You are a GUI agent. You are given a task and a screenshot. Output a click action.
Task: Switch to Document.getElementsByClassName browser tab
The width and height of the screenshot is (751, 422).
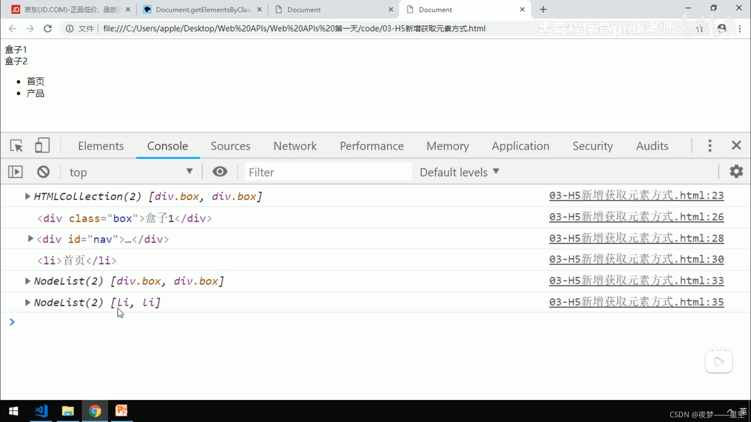(x=202, y=9)
